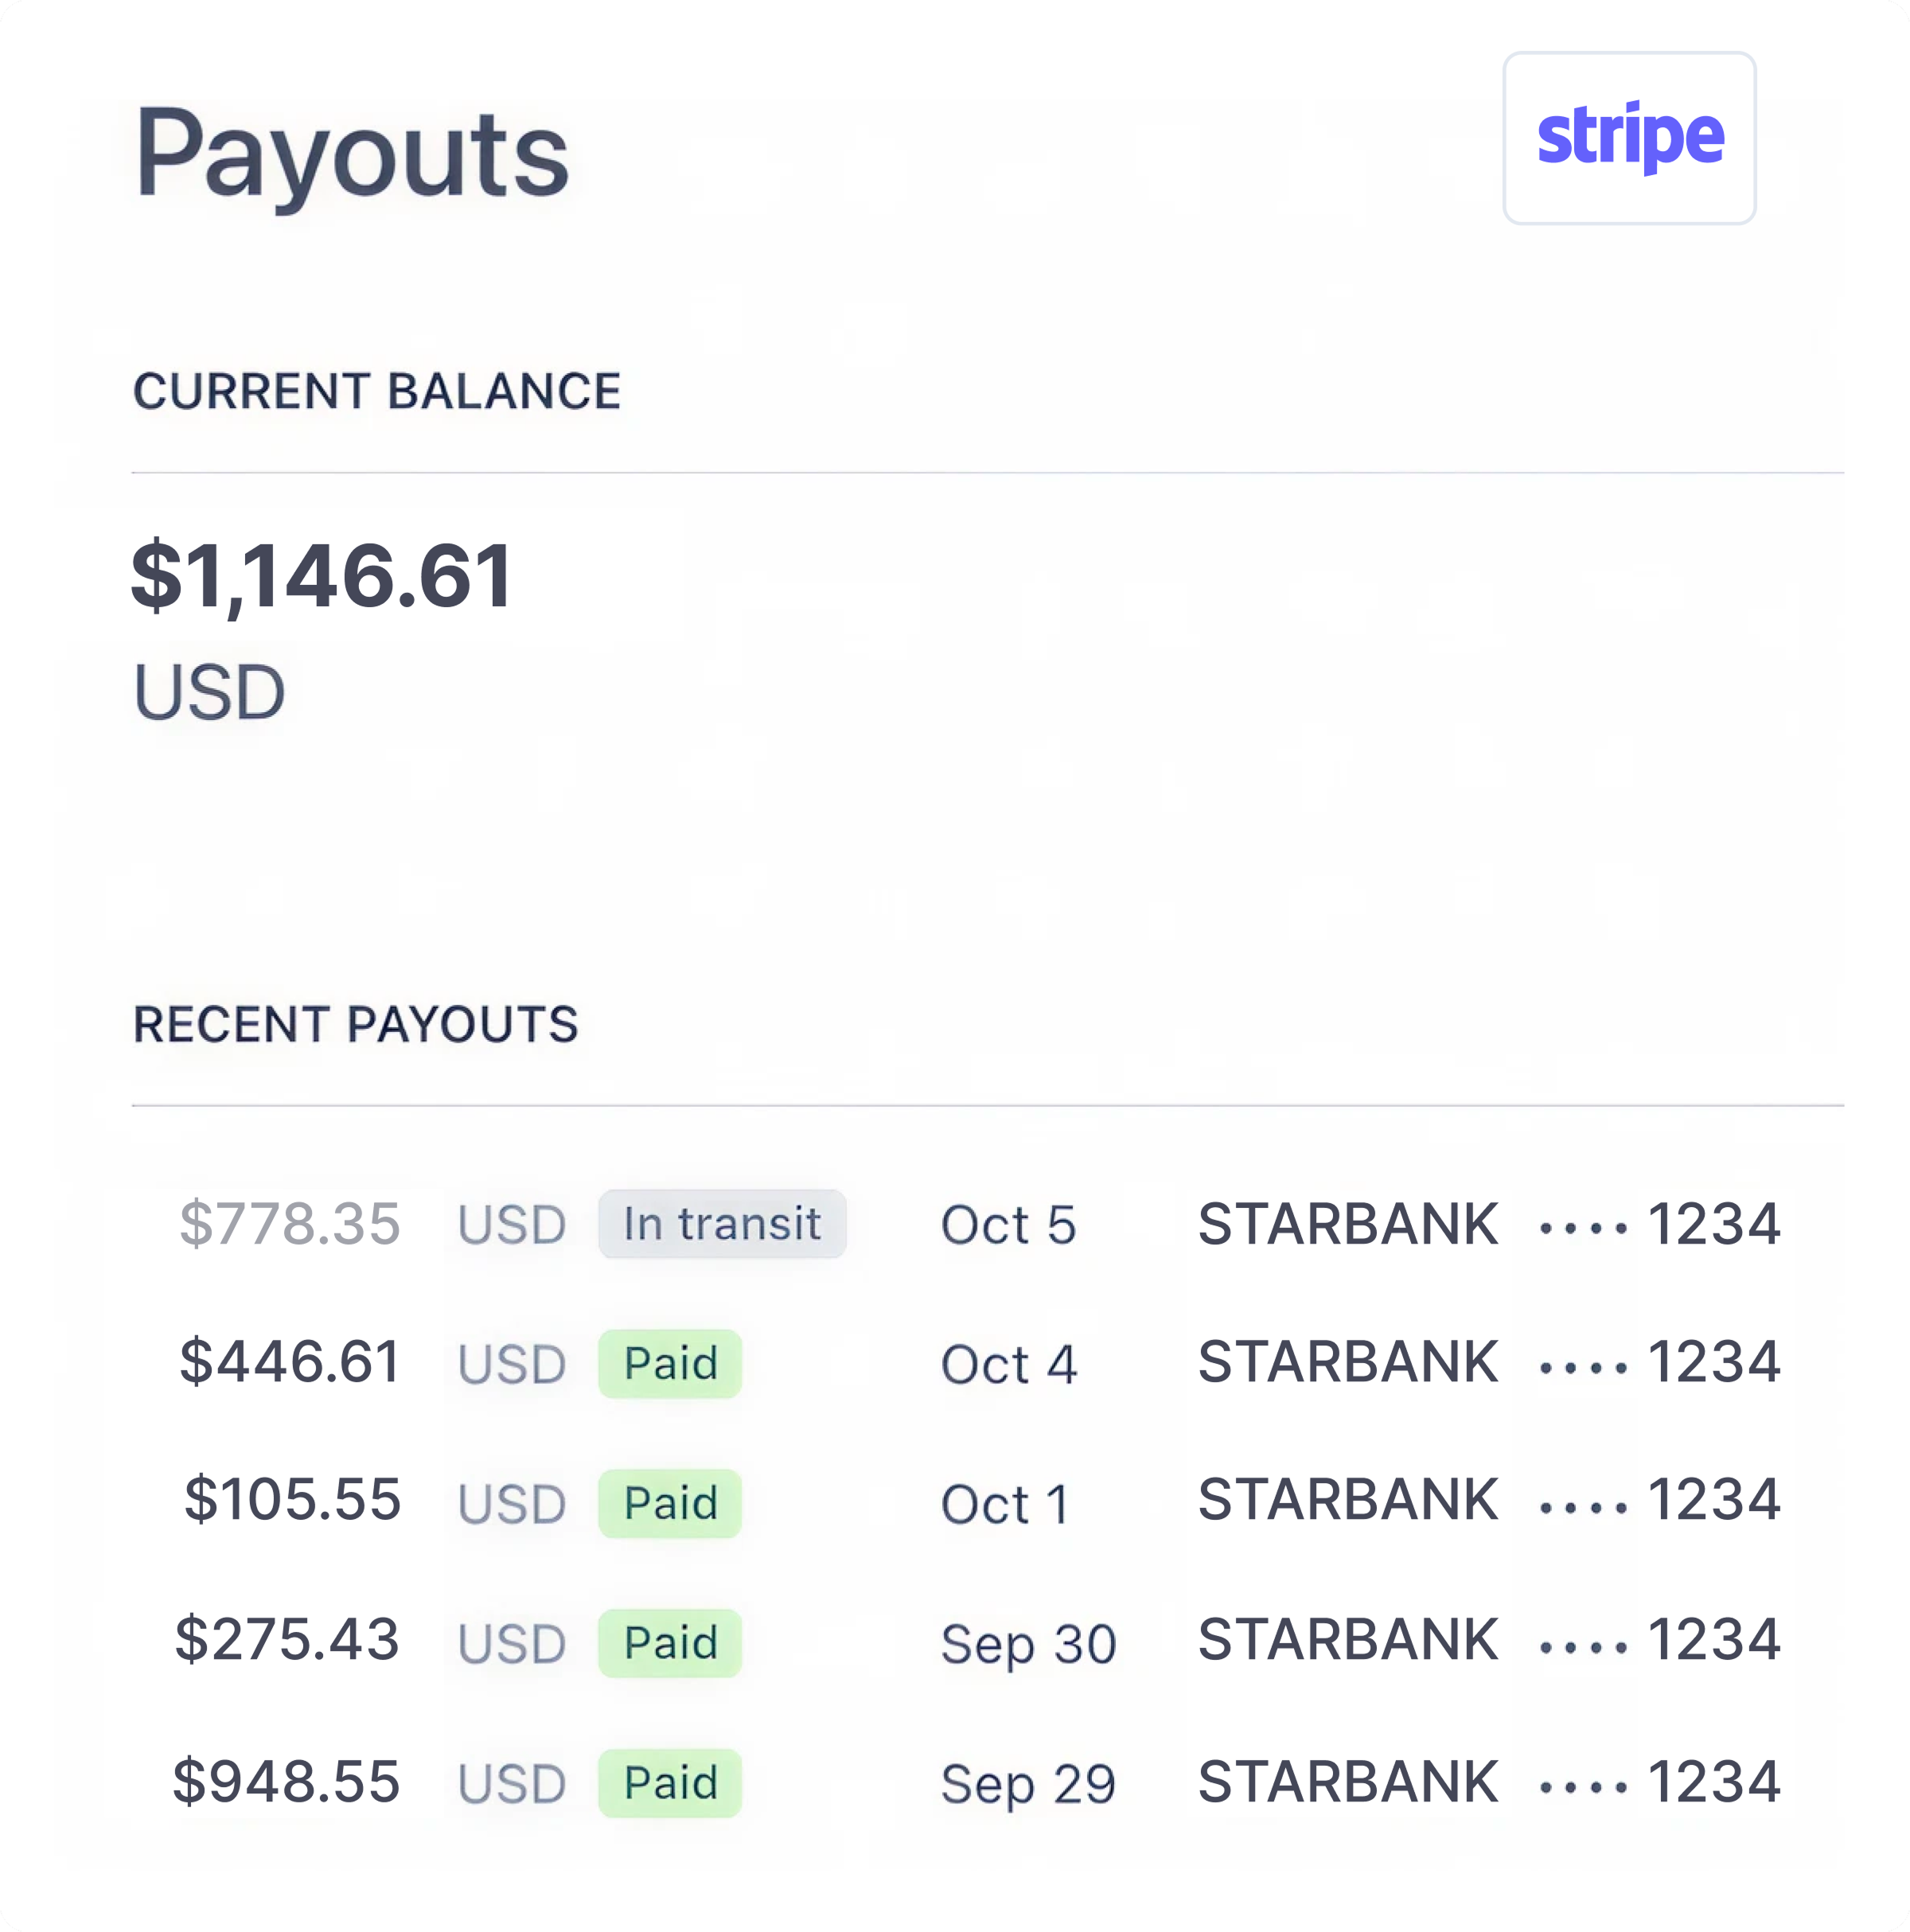Open the $446.61 payout
1910x1932 pixels.
coord(290,1362)
